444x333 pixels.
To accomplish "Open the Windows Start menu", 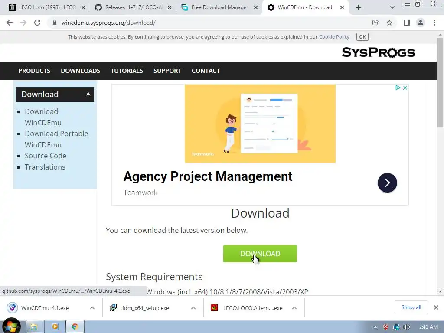I will [11, 326].
